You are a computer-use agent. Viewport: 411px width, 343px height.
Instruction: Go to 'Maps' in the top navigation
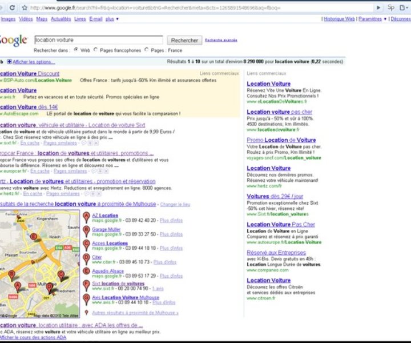point(42,19)
